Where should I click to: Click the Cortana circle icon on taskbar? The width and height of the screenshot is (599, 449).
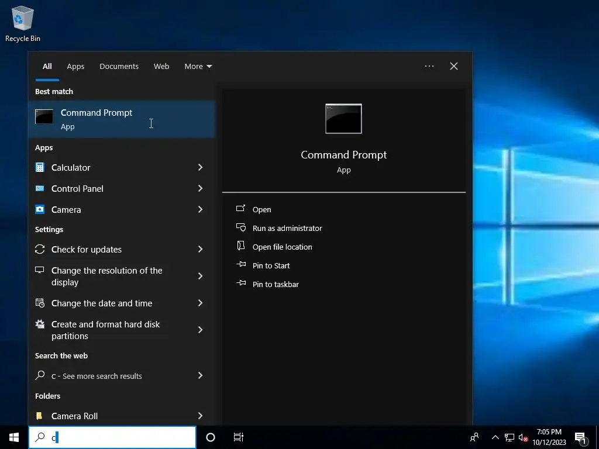[x=211, y=437]
